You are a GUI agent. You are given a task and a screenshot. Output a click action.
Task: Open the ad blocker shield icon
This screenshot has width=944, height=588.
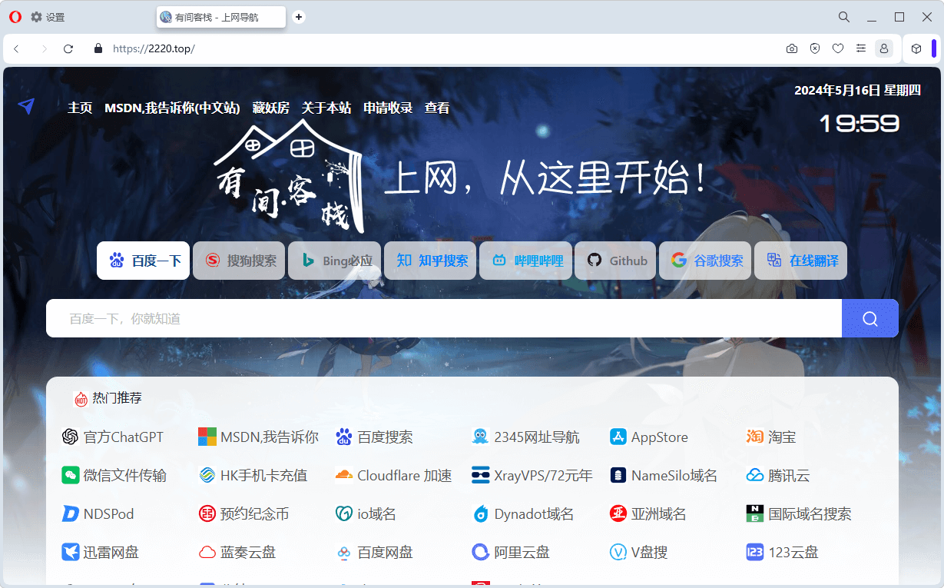tap(815, 48)
